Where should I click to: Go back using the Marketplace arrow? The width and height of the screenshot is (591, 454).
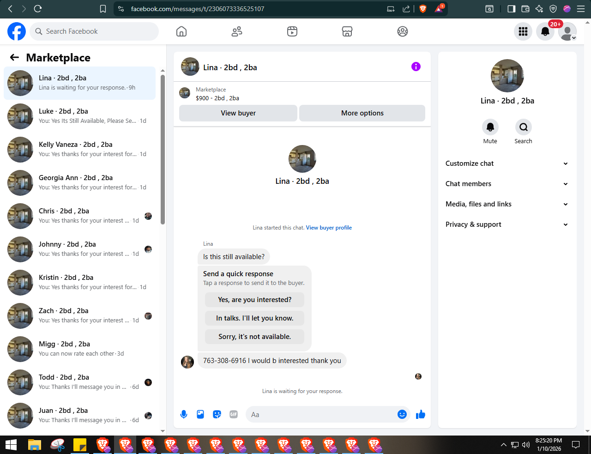14,57
